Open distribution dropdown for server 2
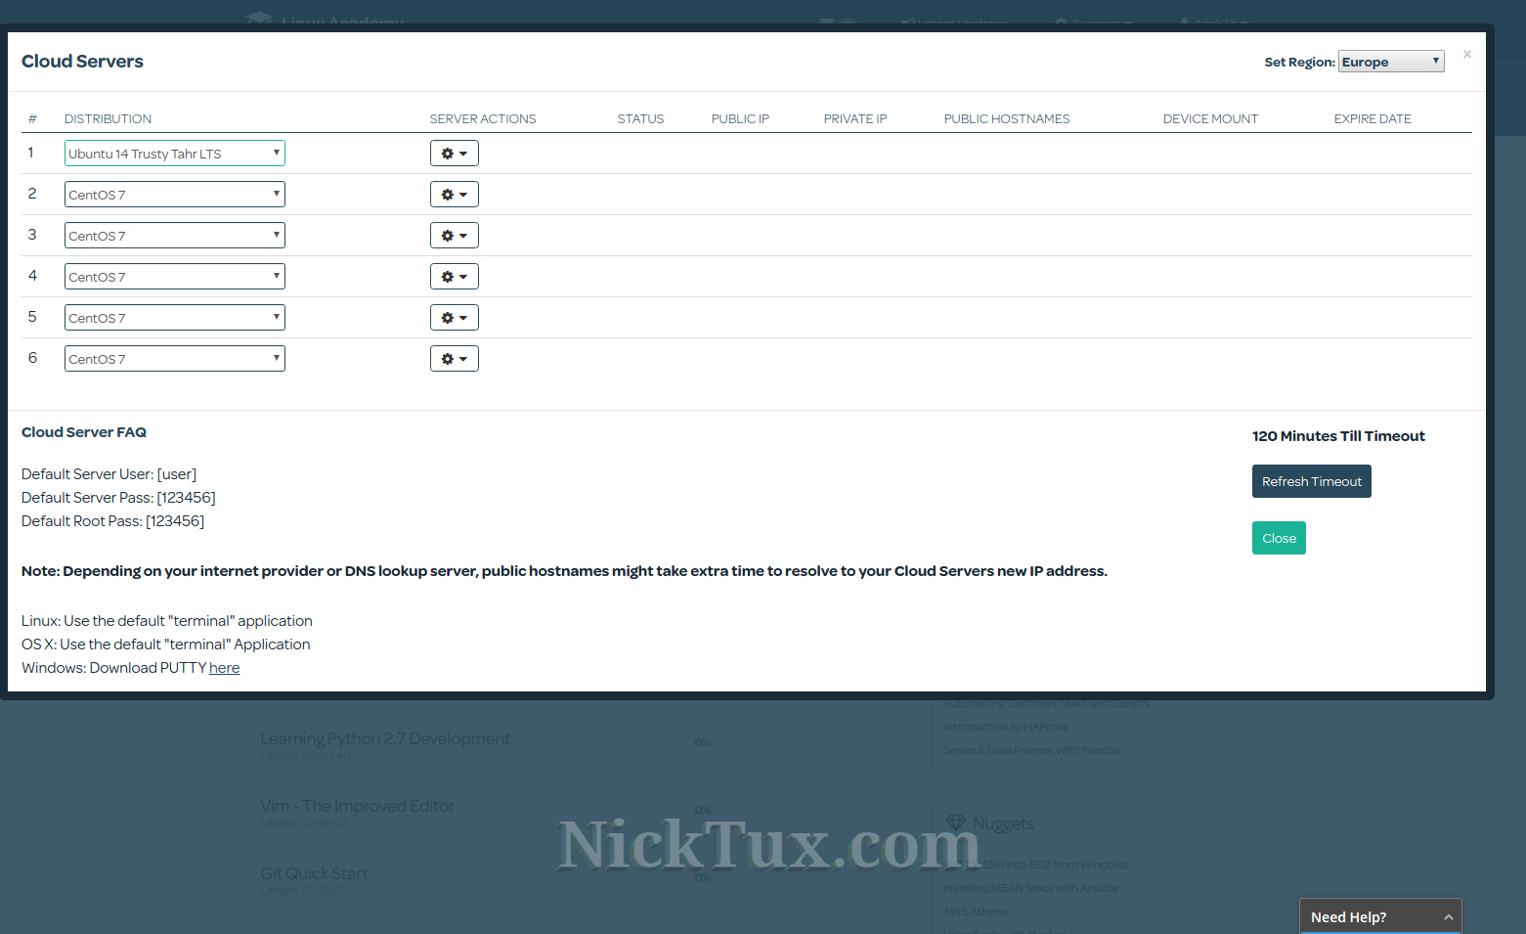 coord(175,195)
